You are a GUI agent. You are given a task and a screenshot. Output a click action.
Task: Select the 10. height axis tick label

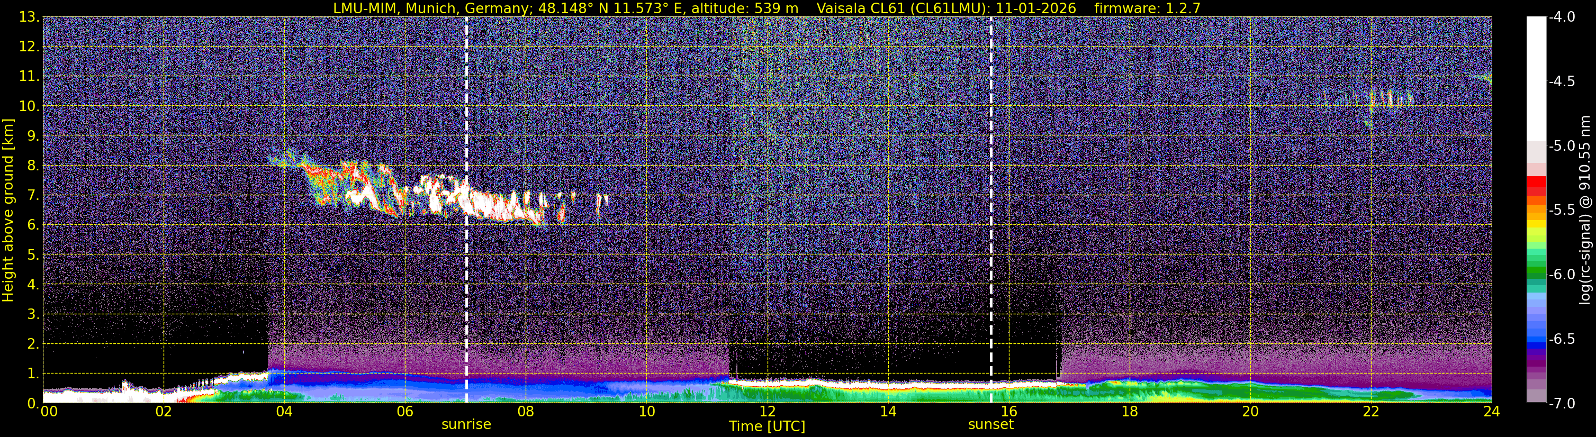pyautogui.click(x=29, y=106)
